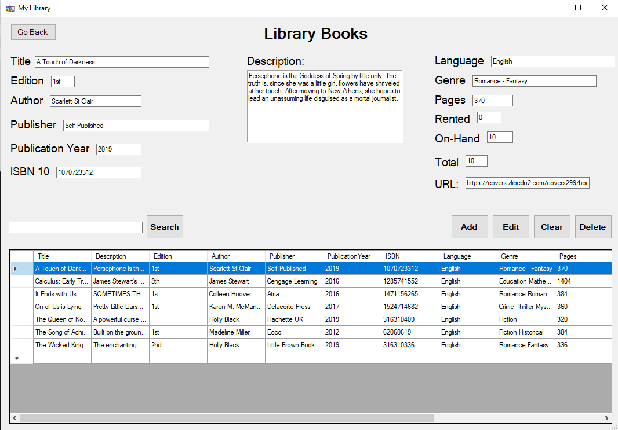This screenshot has width=618, height=430.
Task: Clear the form with the Clear button
Action: coord(552,227)
